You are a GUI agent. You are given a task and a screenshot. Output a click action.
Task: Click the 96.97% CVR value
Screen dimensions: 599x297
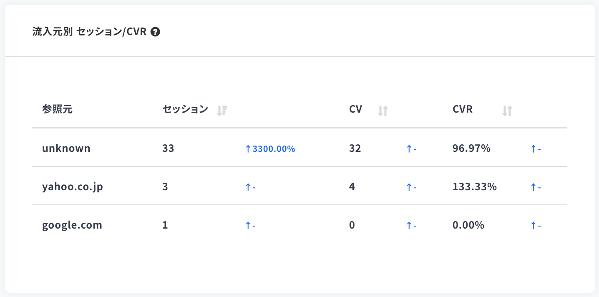coord(471,148)
